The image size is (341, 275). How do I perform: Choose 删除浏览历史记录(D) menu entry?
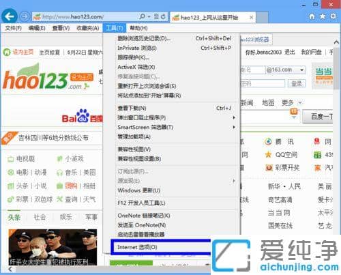[175, 38]
